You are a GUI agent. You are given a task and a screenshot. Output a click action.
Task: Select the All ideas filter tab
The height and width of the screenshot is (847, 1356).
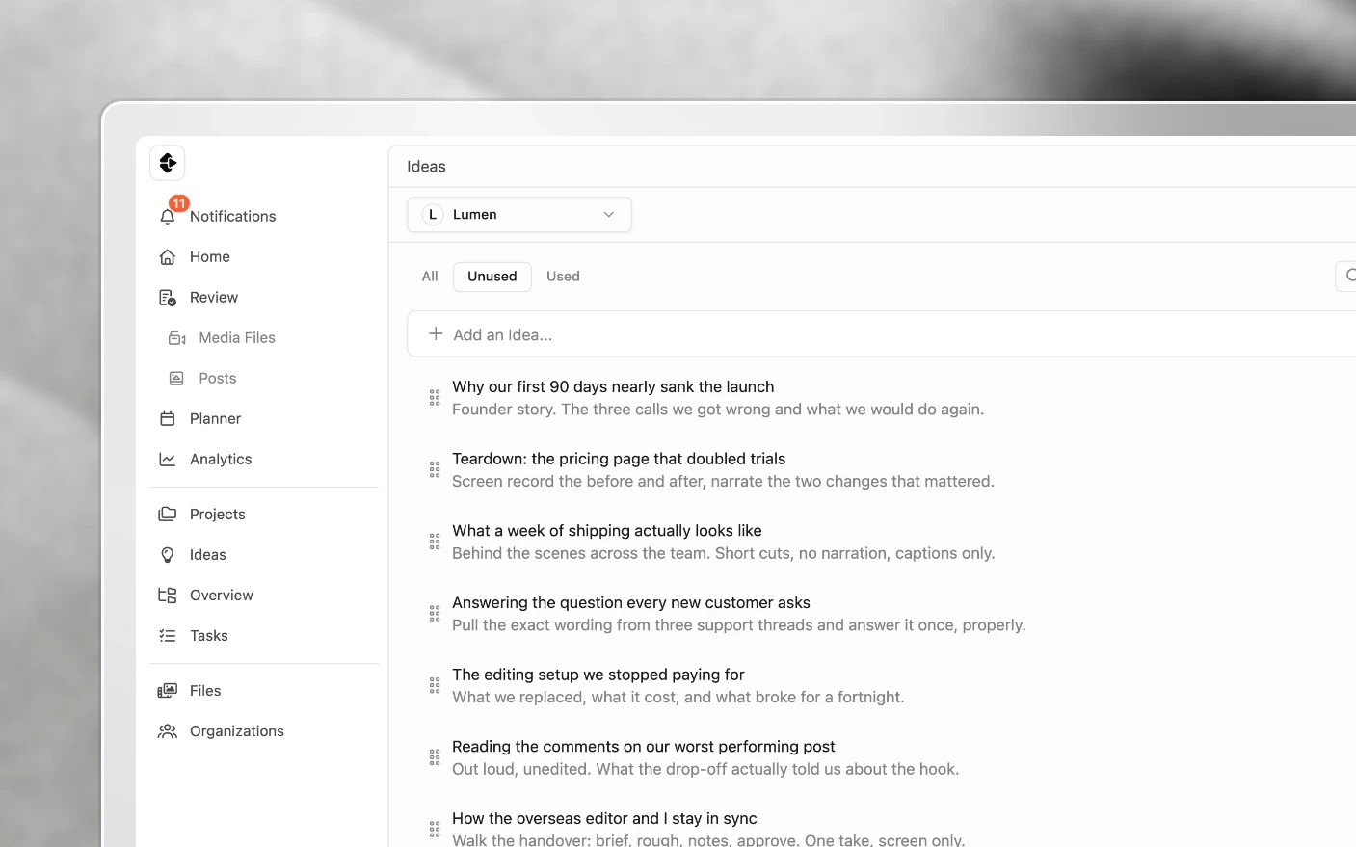(430, 277)
